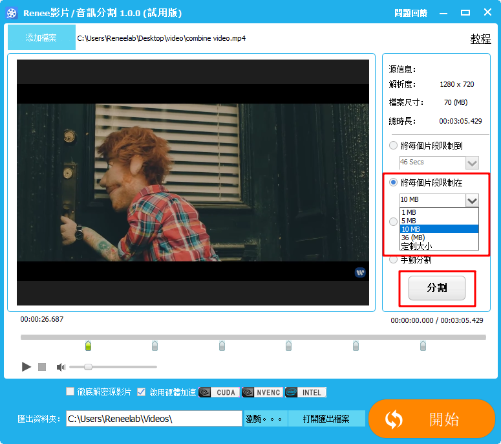Select 將每個片段限制到 radio button

(x=393, y=146)
